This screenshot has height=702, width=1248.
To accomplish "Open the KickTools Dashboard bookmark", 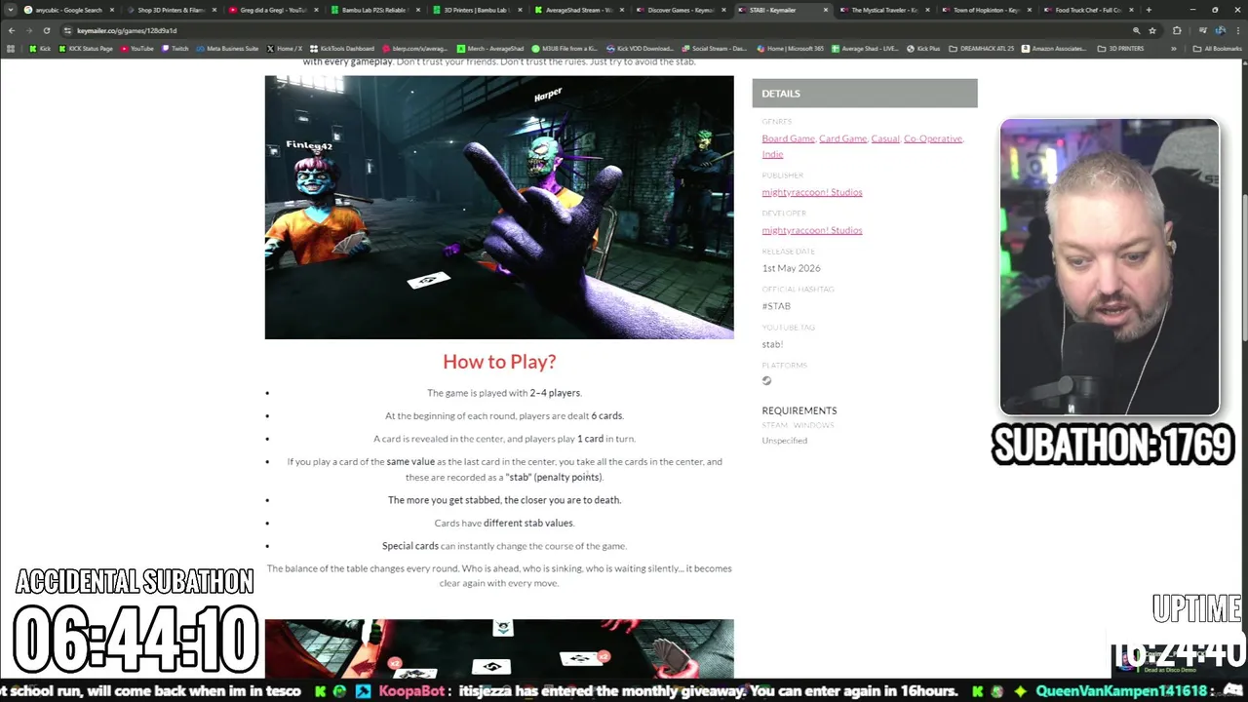I will [341, 48].
